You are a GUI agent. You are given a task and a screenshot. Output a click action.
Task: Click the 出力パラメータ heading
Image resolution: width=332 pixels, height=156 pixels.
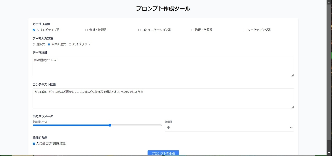click(x=43, y=116)
